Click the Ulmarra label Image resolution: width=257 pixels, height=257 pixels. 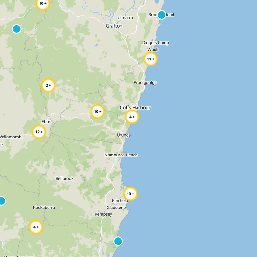coord(125,18)
